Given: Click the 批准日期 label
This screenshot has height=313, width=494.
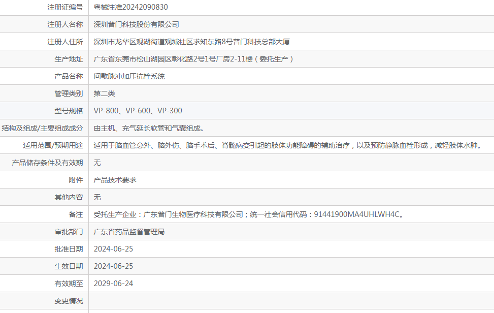Looking at the screenshot, I should click(69, 249).
